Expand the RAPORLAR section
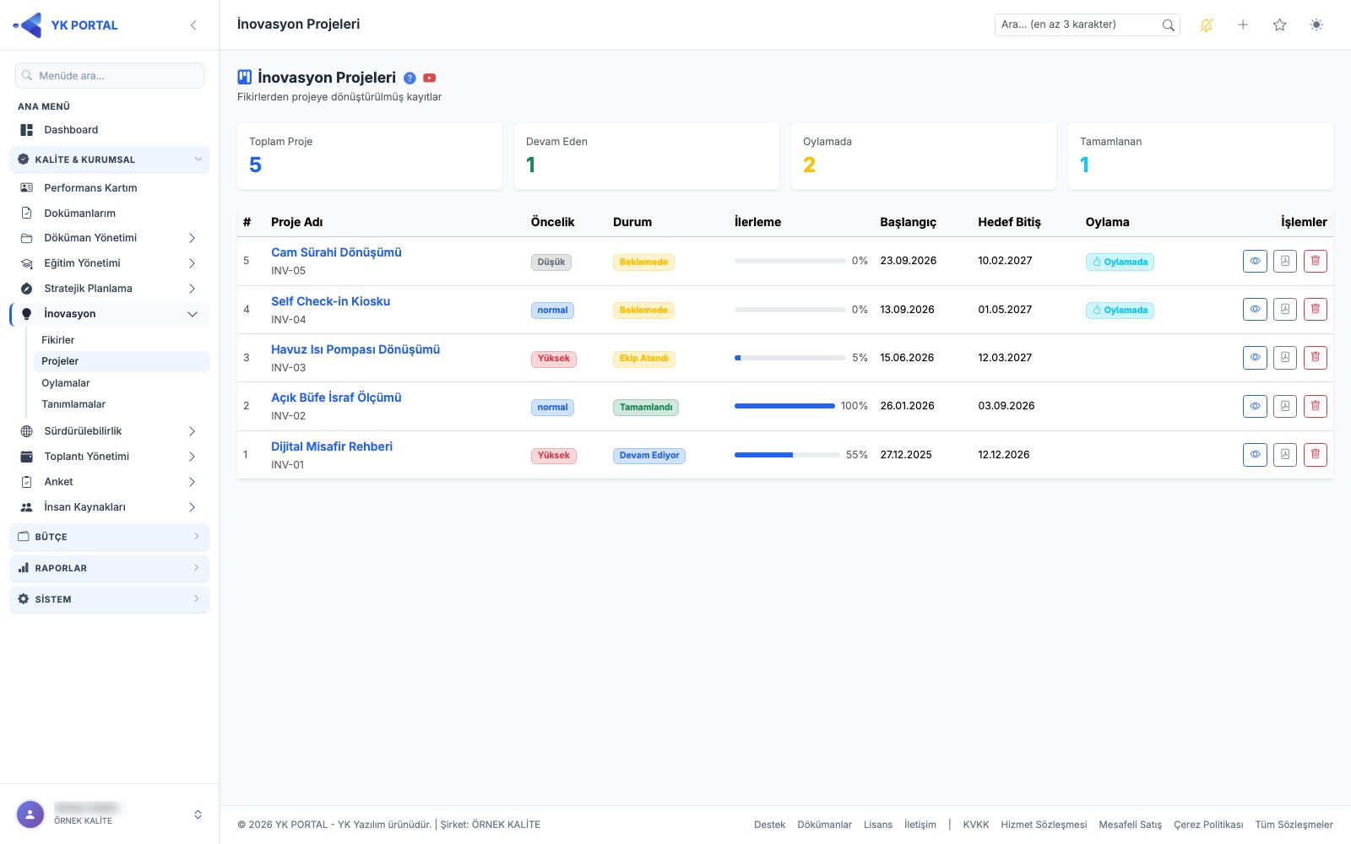This screenshot has height=844, width=1351. (x=110, y=568)
